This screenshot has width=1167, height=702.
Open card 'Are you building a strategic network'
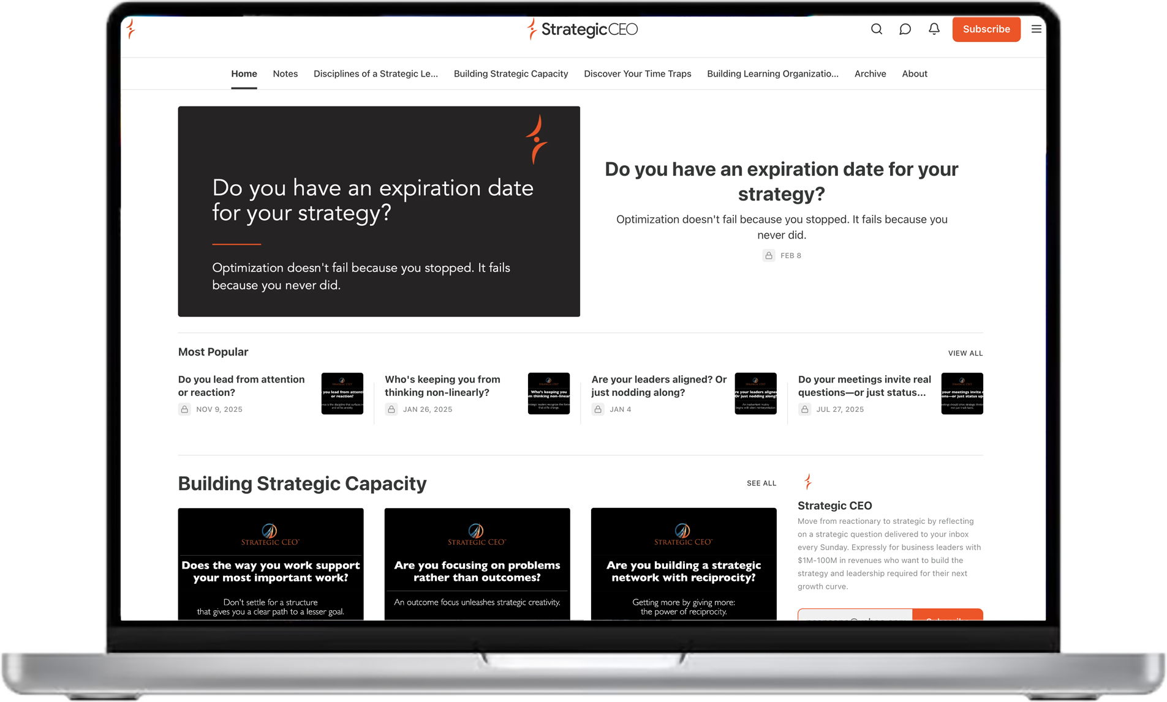[x=684, y=564]
